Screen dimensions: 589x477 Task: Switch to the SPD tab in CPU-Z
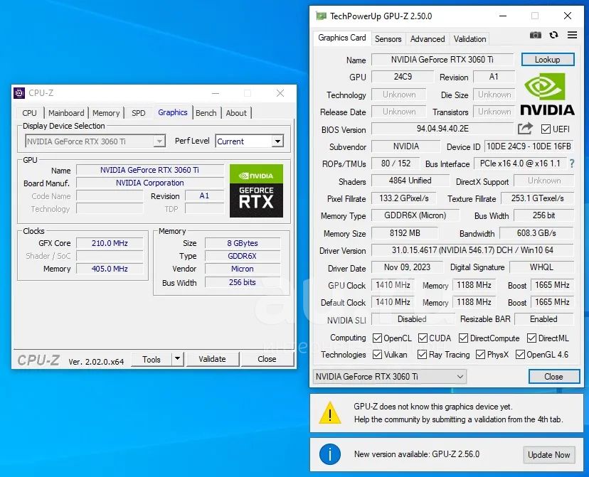(138, 113)
